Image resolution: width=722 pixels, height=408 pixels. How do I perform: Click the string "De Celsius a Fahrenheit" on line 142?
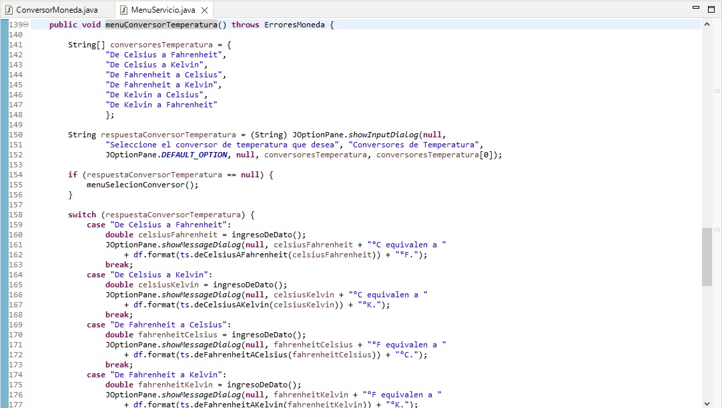(x=163, y=55)
